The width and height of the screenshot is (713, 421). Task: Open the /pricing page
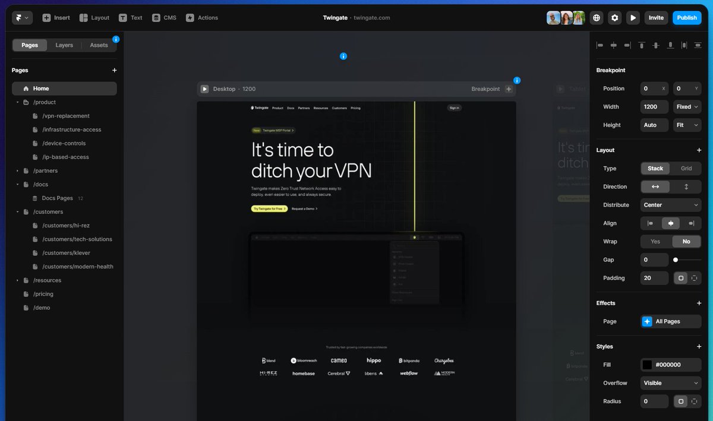43,294
